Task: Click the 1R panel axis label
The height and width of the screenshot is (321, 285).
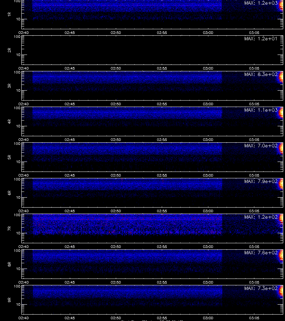Action: click(x=9, y=14)
